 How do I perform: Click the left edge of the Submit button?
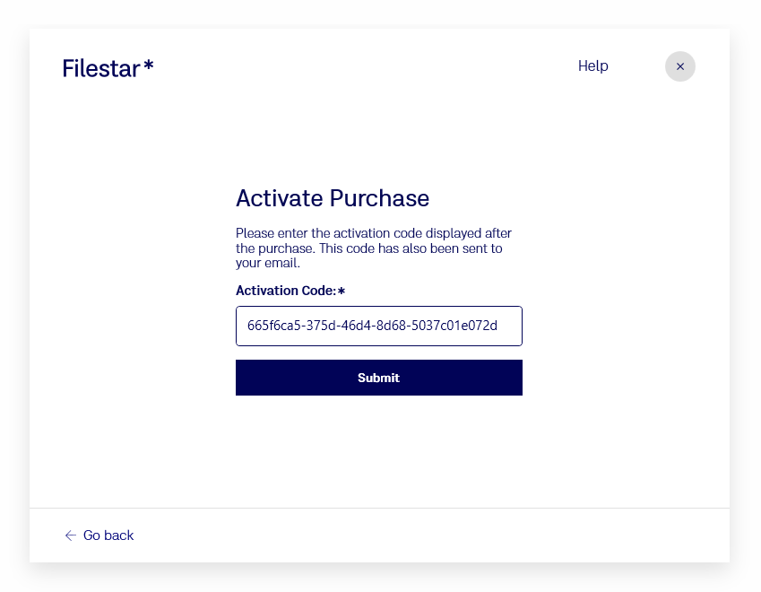tap(242, 378)
